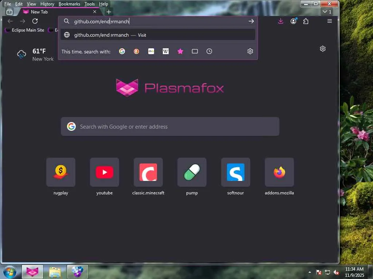The image size is (373, 279).
Task: Expand the list all tabs dropdown
Action: click(327, 12)
